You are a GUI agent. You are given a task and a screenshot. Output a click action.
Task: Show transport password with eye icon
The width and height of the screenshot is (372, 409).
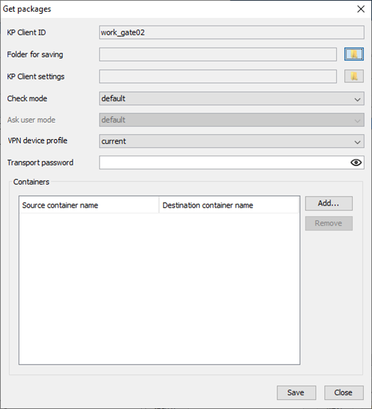point(356,163)
